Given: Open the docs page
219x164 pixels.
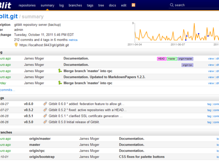Looking at the screenshot, I should [112, 5].
